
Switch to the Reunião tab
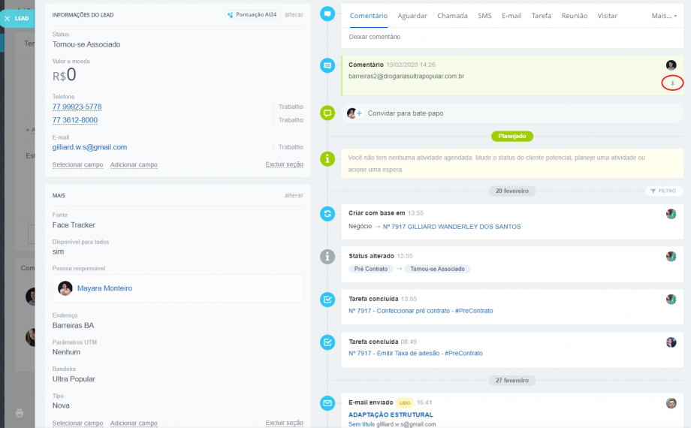pos(574,16)
